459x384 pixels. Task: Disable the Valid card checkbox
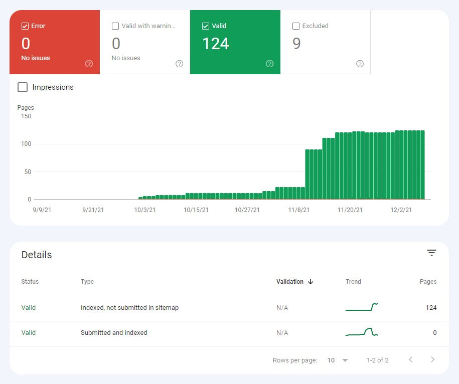coord(205,26)
